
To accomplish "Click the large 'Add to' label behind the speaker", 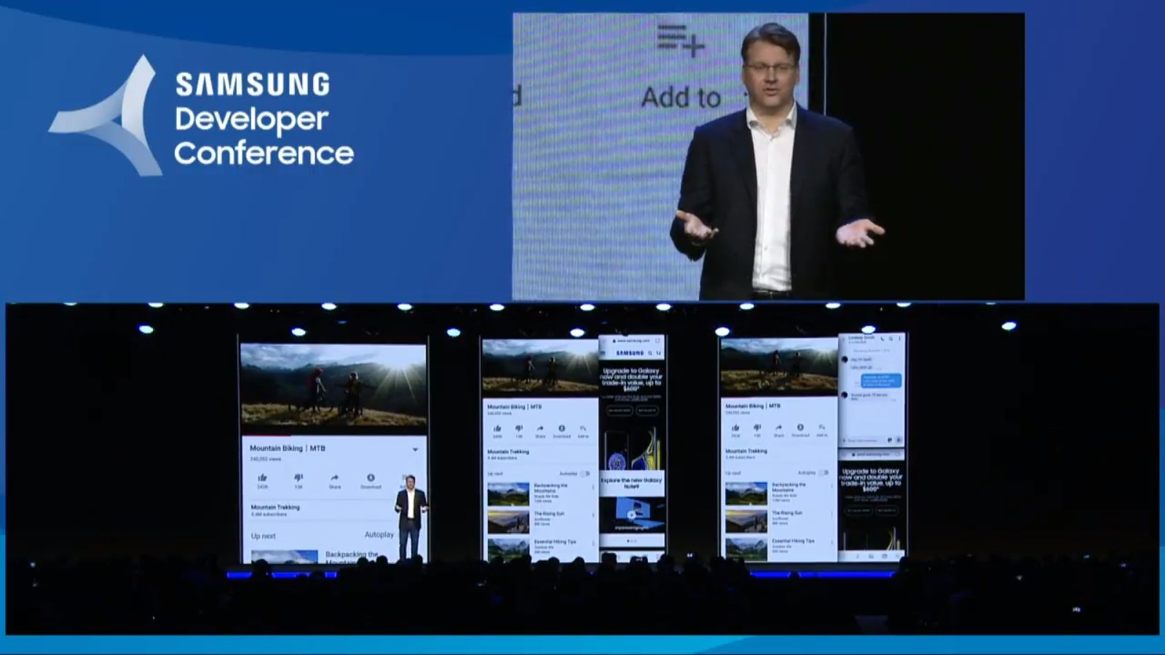I will point(680,98).
